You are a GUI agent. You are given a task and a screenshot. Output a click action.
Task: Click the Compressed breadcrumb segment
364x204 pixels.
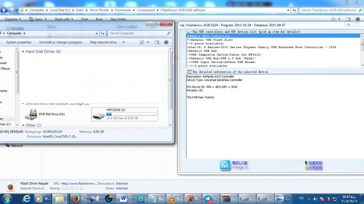tap(146, 10)
